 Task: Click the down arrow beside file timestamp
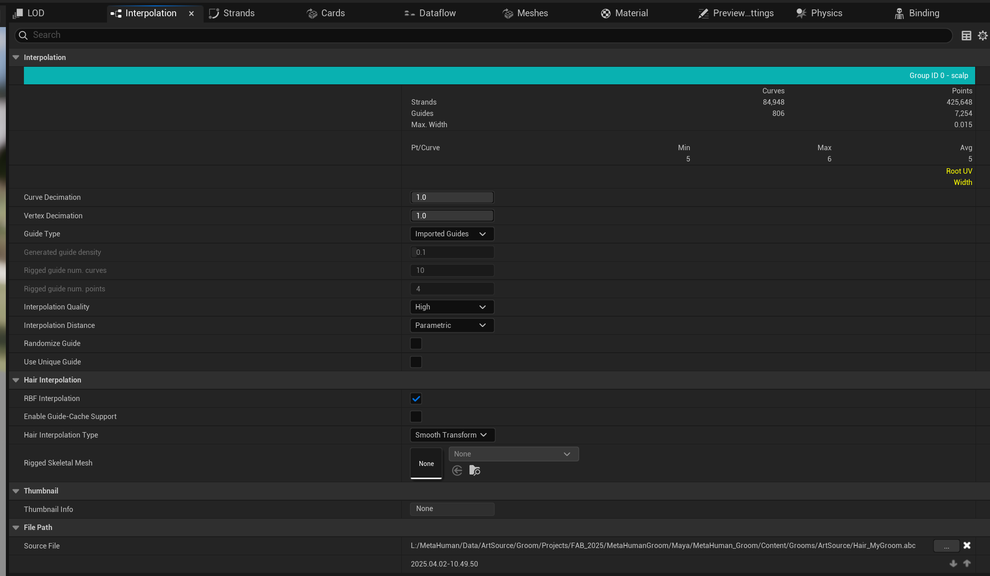953,563
